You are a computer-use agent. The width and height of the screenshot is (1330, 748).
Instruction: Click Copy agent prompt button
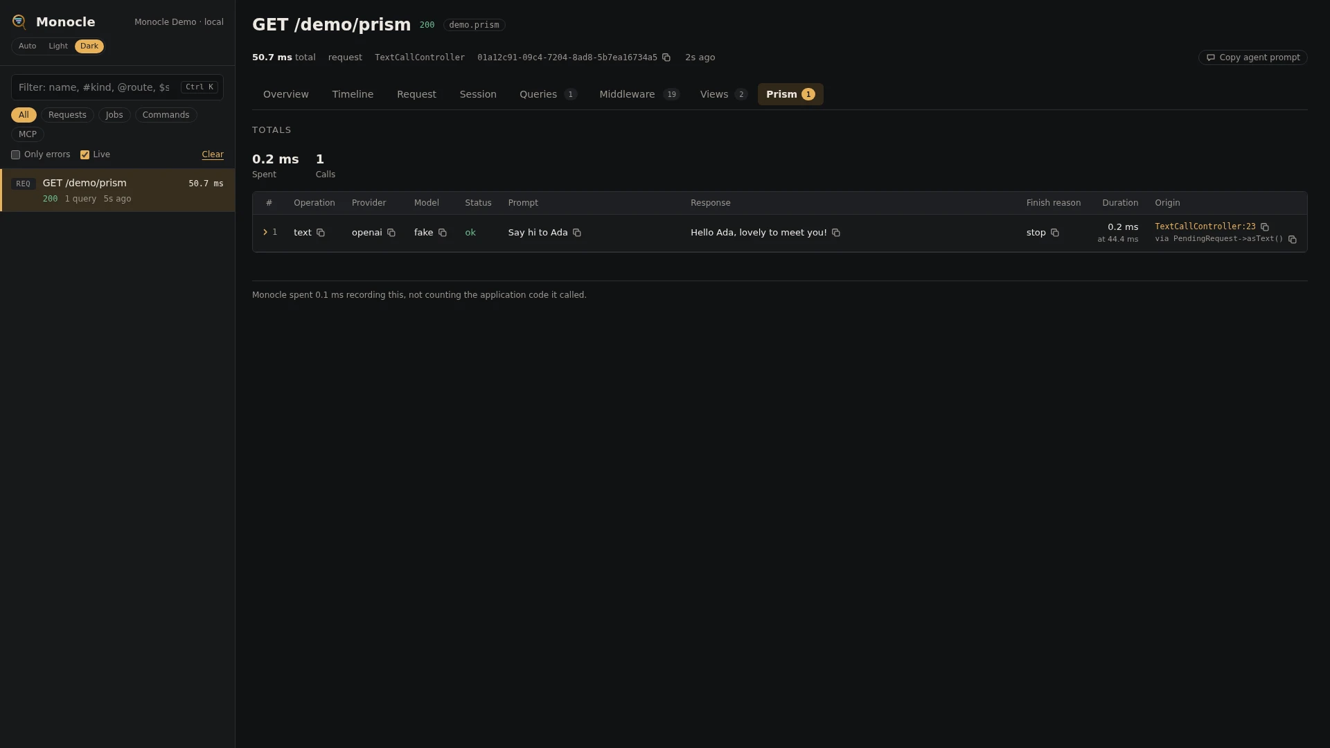1252,57
